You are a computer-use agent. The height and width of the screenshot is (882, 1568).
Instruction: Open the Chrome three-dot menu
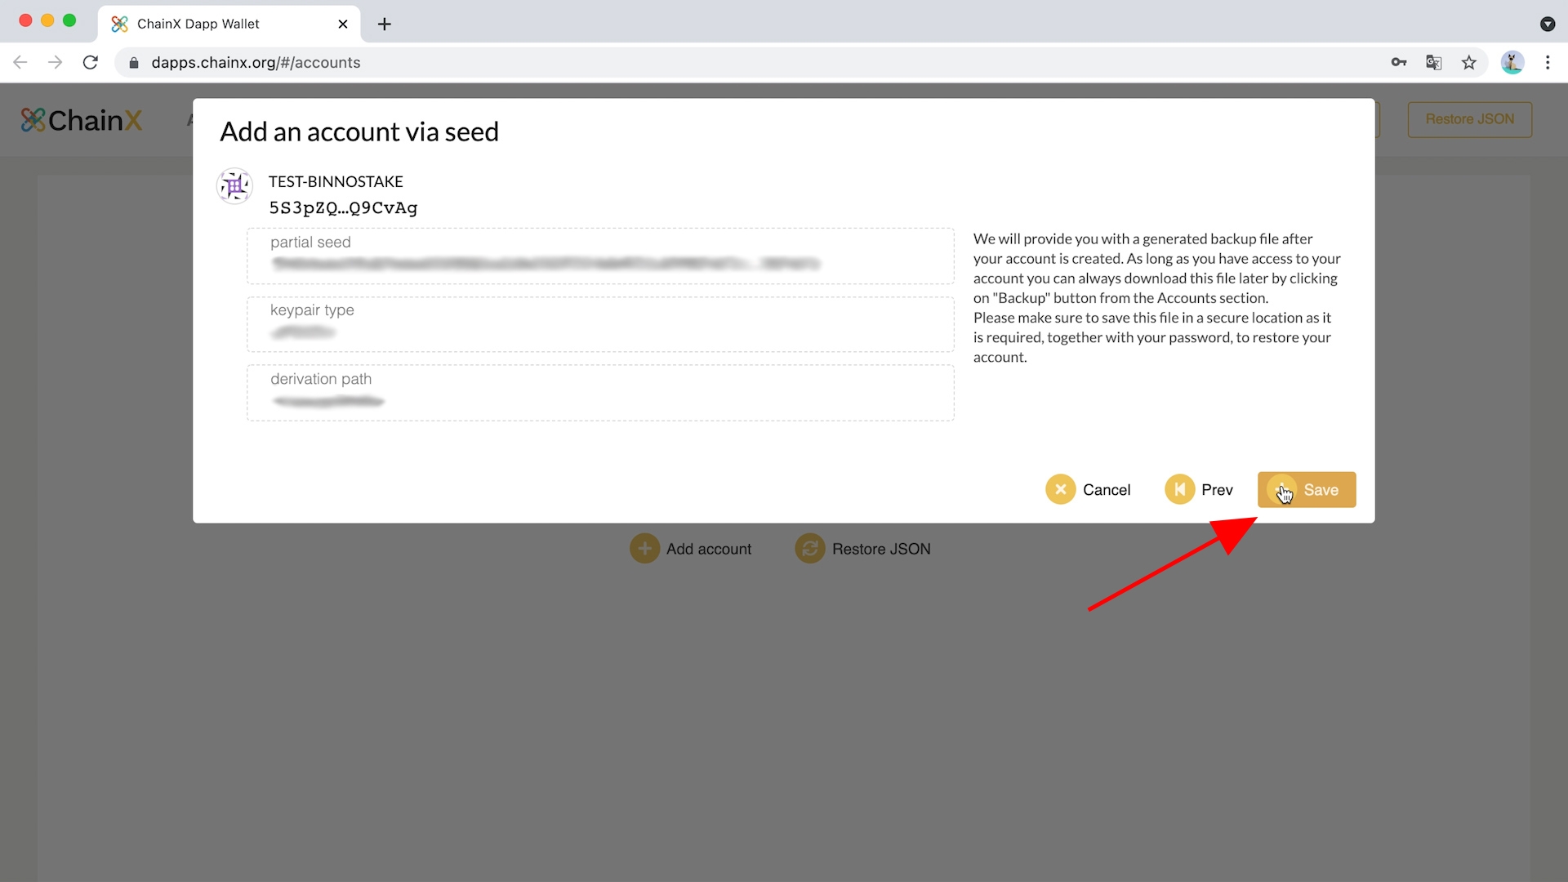(1548, 62)
